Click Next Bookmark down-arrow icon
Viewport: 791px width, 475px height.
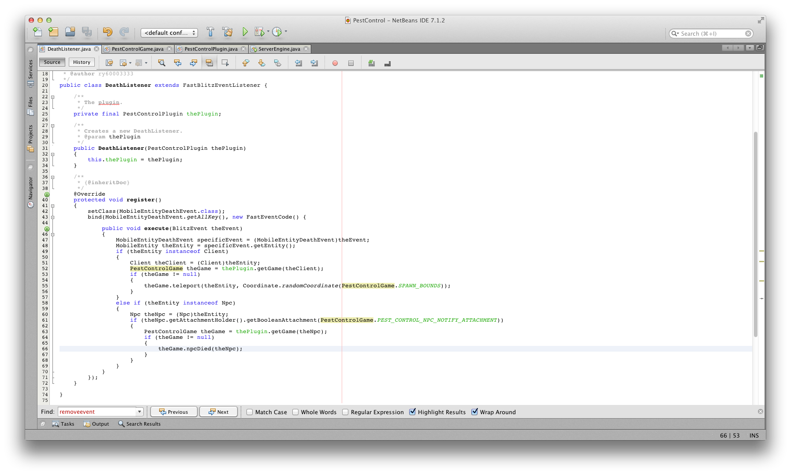coord(261,63)
